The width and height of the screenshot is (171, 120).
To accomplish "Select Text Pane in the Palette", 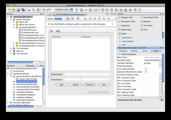I will tap(147, 25).
